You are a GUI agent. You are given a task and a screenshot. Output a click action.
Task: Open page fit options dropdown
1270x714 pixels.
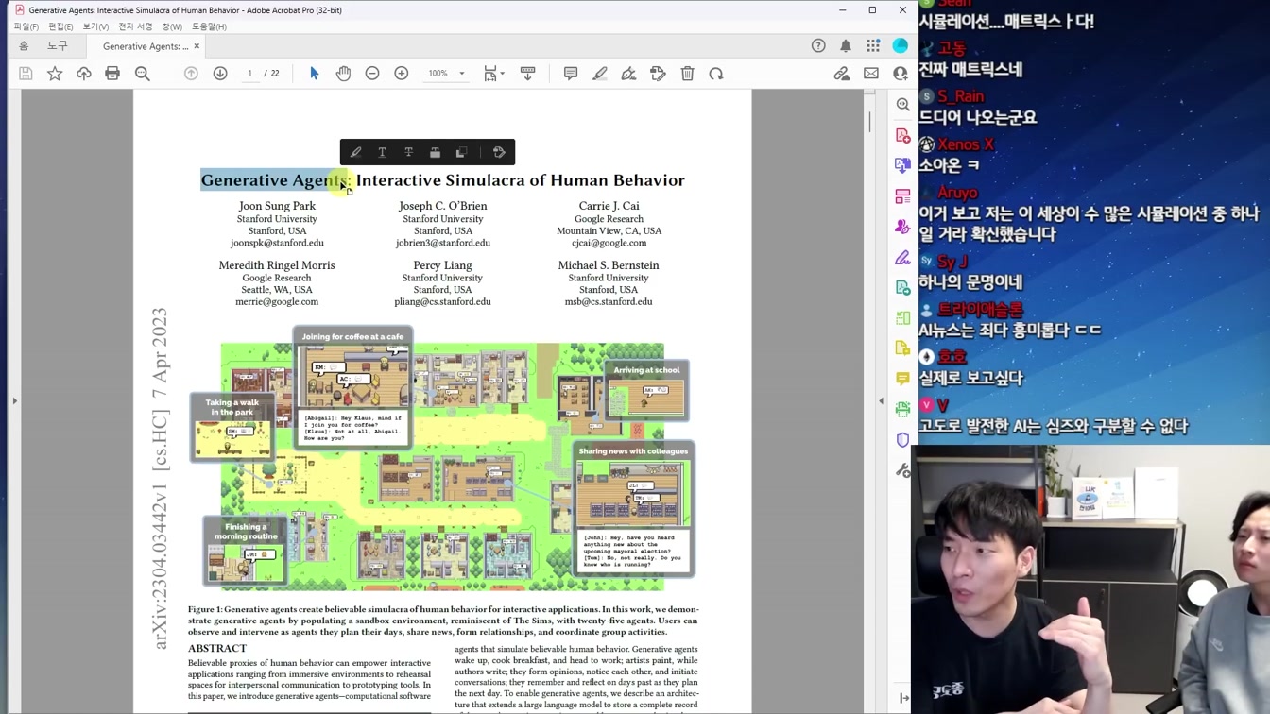493,74
